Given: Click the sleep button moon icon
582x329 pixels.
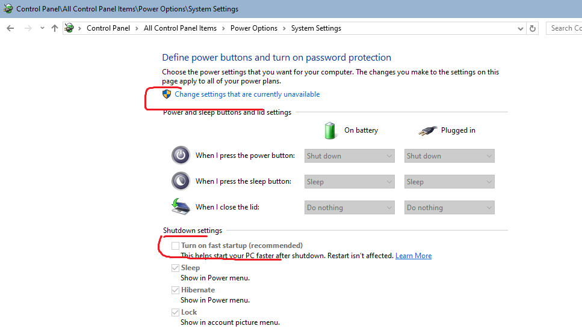Looking at the screenshot, I should 181,181.
